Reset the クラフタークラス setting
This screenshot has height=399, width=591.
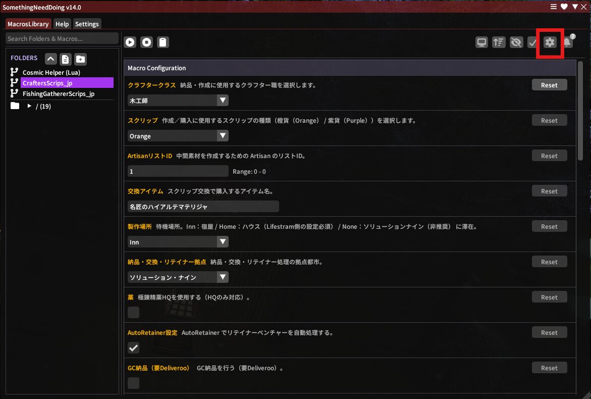(x=549, y=85)
